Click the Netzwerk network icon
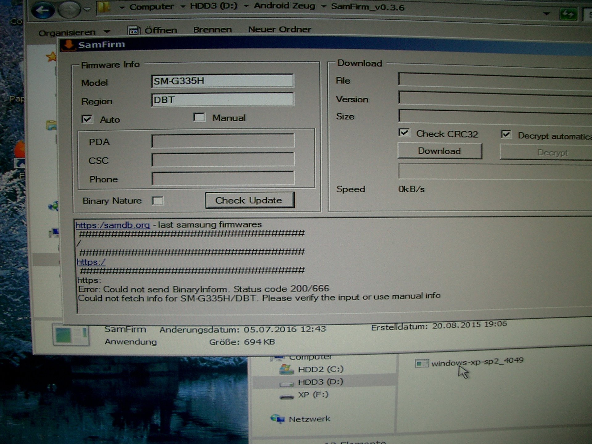Viewport: 592px width, 444px height. [277, 419]
